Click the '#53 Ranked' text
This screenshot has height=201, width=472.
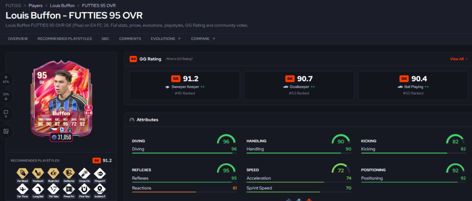[299, 93]
